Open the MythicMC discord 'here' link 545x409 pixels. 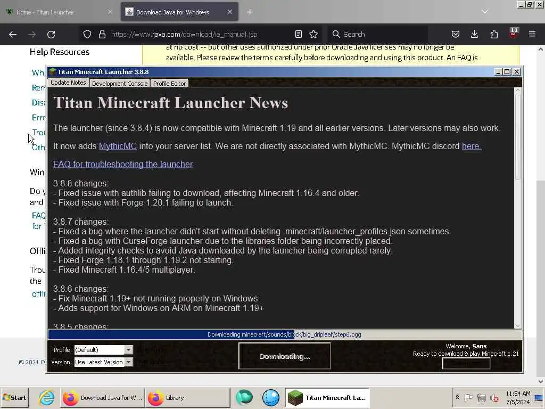tap(472, 146)
